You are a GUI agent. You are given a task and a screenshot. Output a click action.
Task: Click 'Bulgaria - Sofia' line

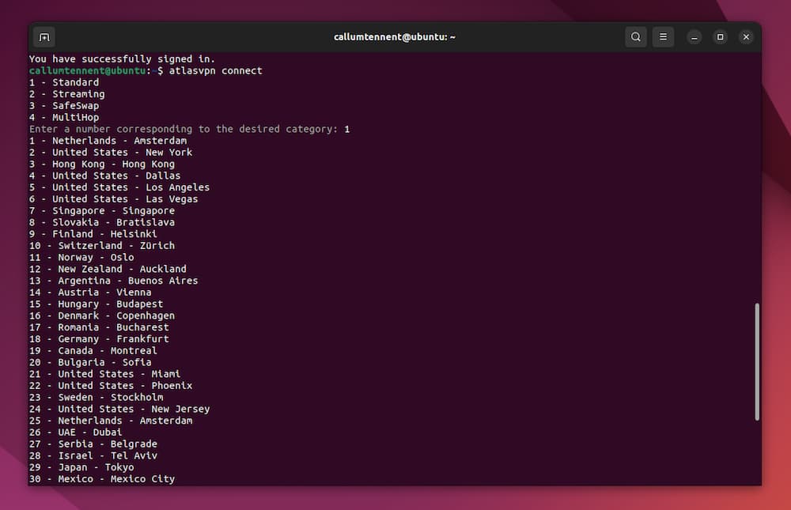click(x=90, y=362)
